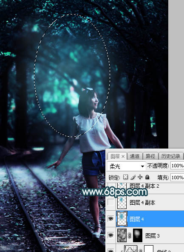
Task: Click the lock transparent pixels icon
Action: 125,177
